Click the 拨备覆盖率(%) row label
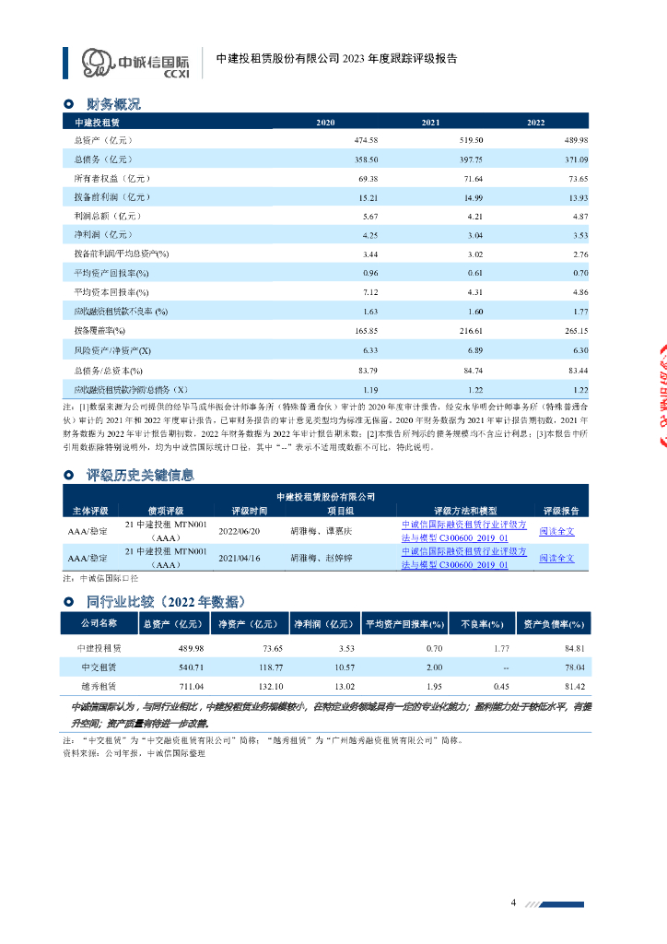The height and width of the screenshot is (944, 667). 99,331
